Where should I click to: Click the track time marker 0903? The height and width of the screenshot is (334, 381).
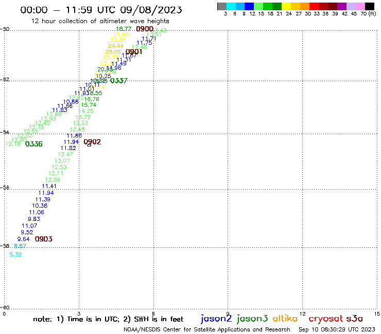click(43, 239)
